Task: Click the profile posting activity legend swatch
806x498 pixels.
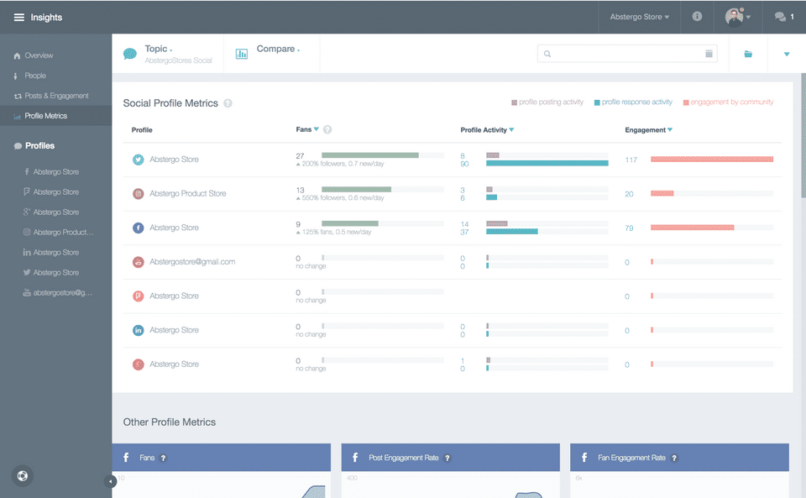Action: pyautogui.click(x=514, y=102)
